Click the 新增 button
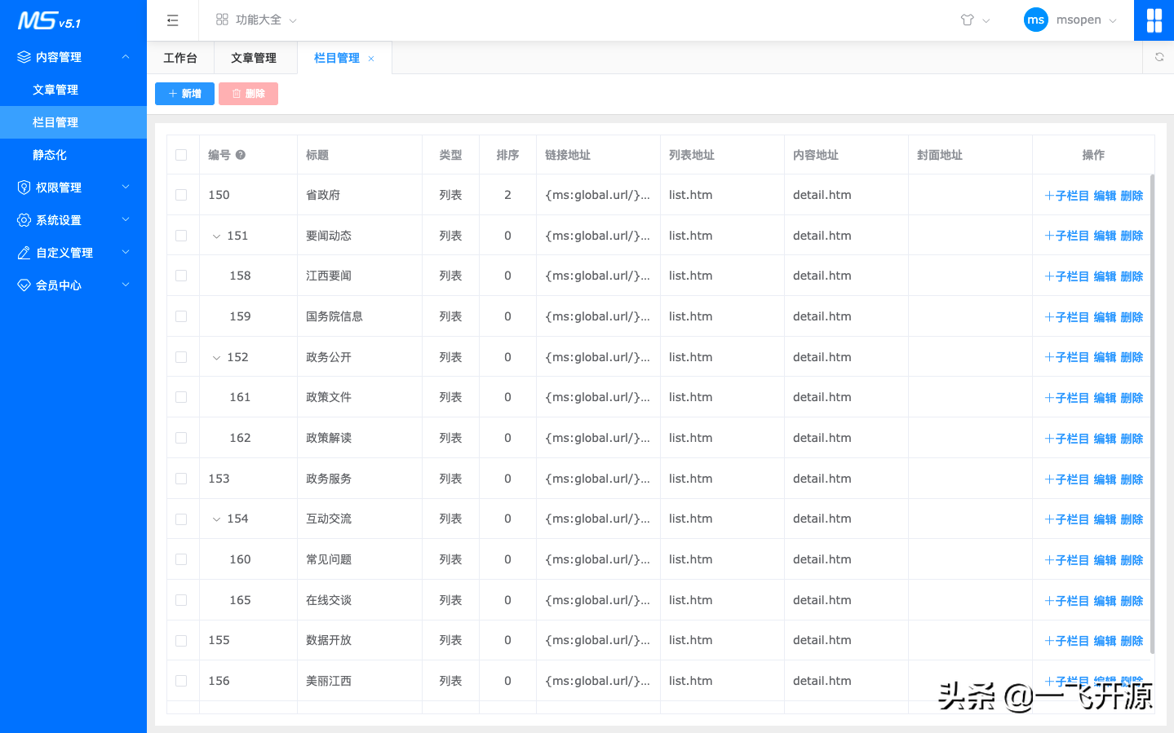This screenshot has width=1174, height=733. tap(184, 94)
